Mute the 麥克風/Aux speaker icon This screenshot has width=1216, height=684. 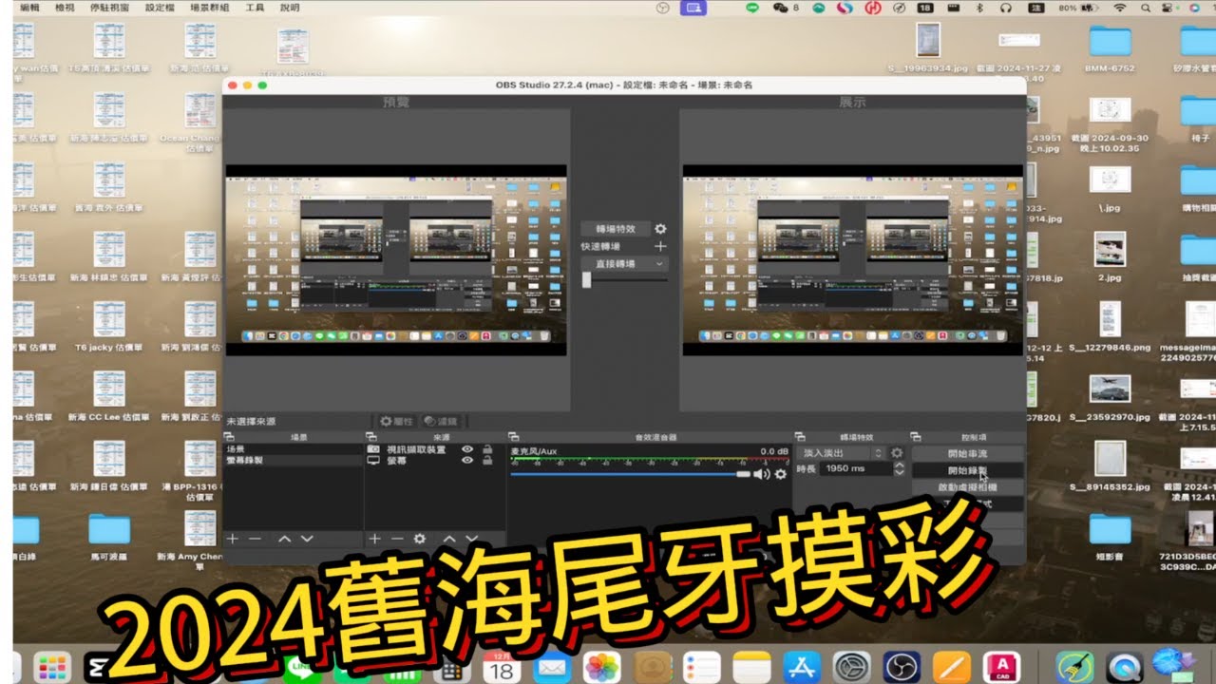tap(761, 474)
